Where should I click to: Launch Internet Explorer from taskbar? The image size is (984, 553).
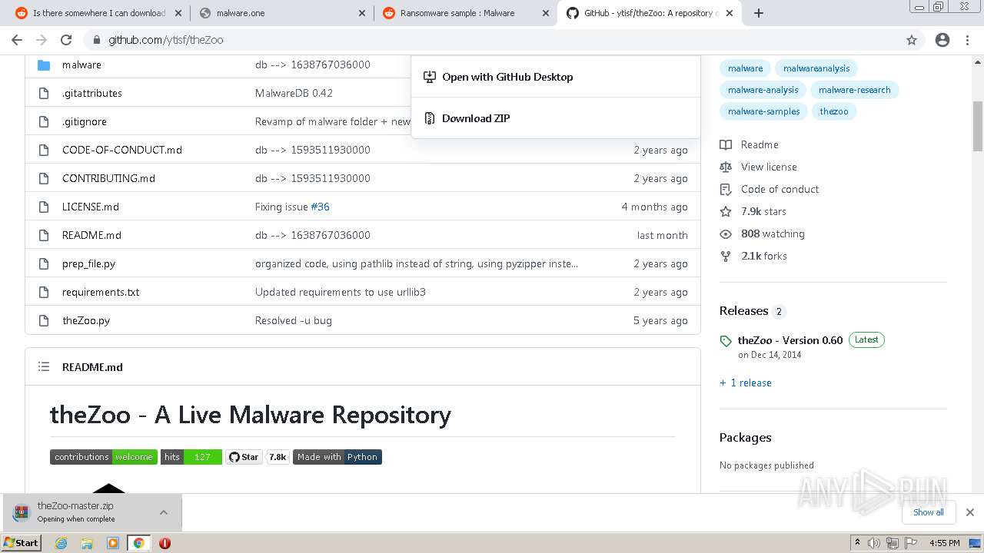[x=61, y=543]
